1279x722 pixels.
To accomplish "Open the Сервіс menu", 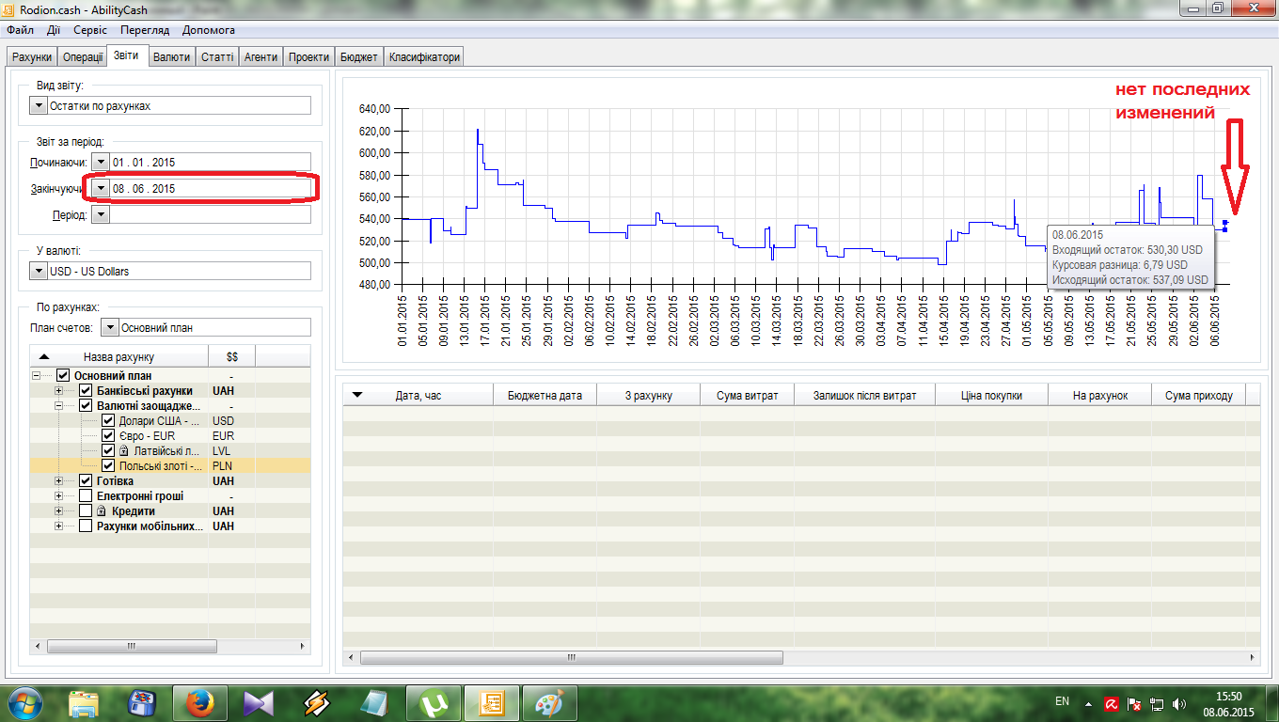I will tap(89, 30).
